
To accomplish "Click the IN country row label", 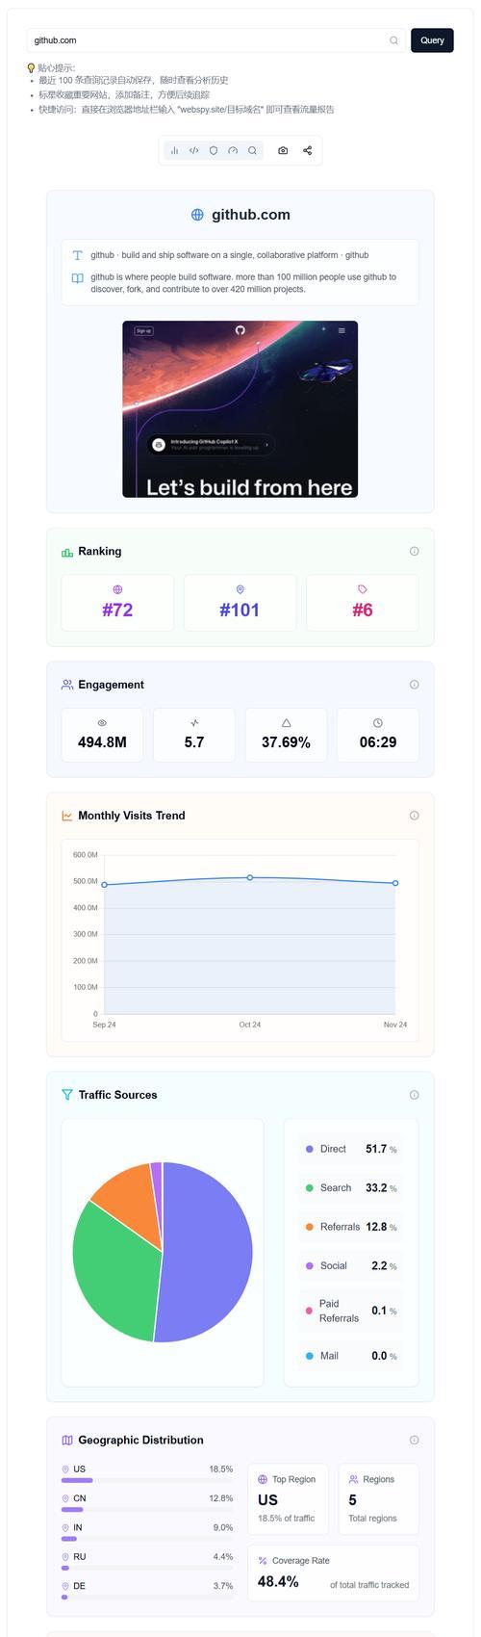I will pos(78,1527).
